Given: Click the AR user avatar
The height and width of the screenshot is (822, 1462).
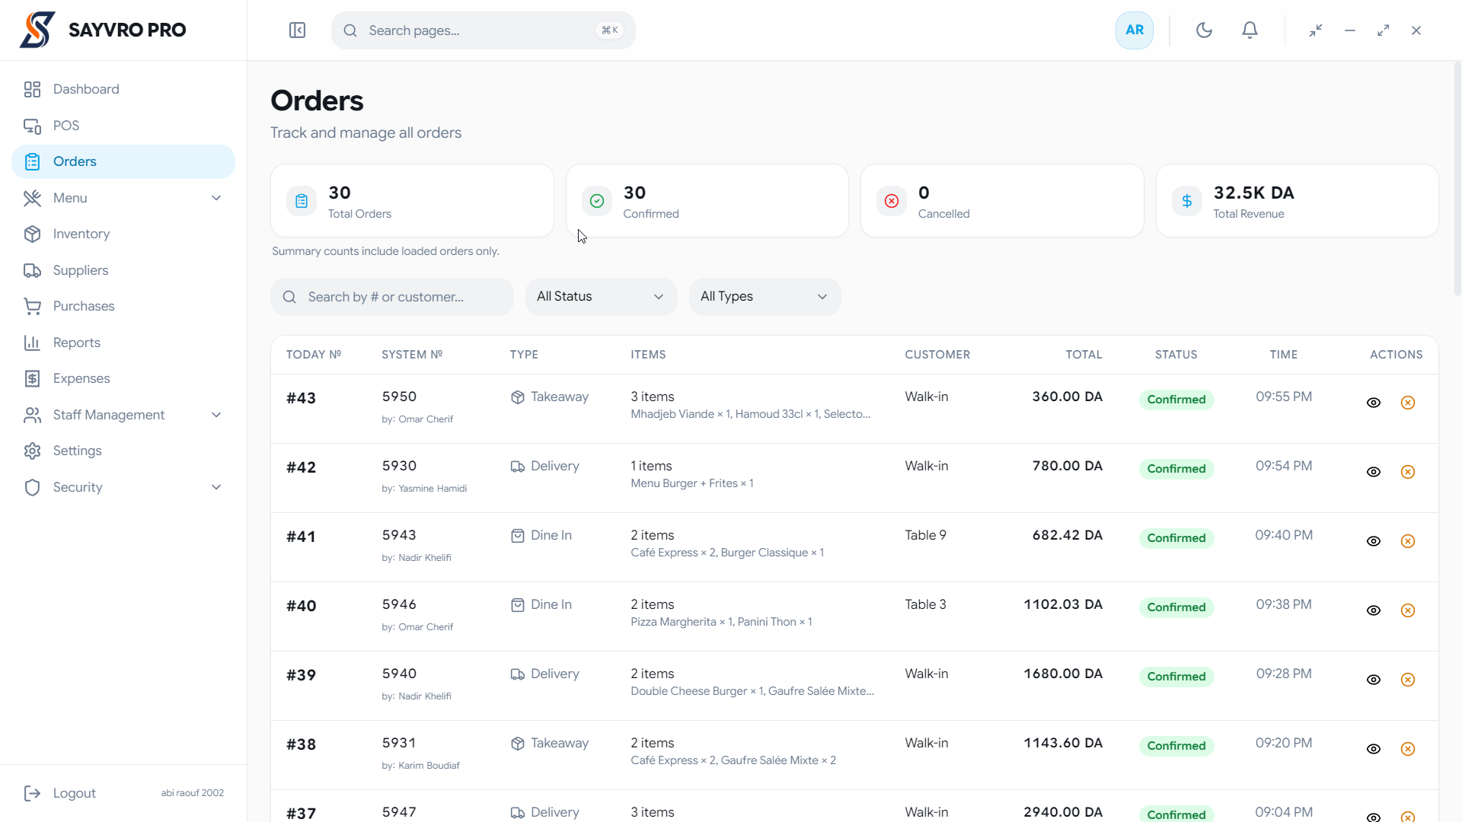Looking at the screenshot, I should pyautogui.click(x=1135, y=30).
